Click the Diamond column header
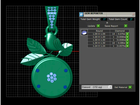Viewport: 140px width, 105px height. pyautogui.click(x=120, y=31)
